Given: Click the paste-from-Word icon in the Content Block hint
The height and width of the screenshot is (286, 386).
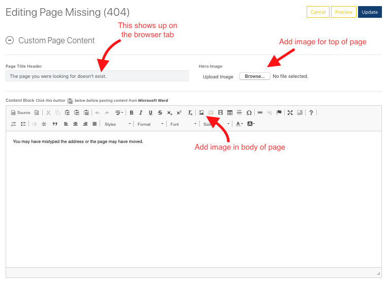Looking at the screenshot, I should click(x=70, y=101).
